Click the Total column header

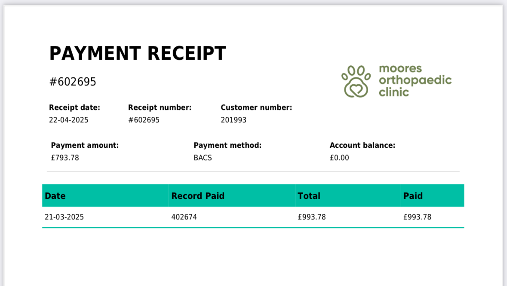point(309,196)
